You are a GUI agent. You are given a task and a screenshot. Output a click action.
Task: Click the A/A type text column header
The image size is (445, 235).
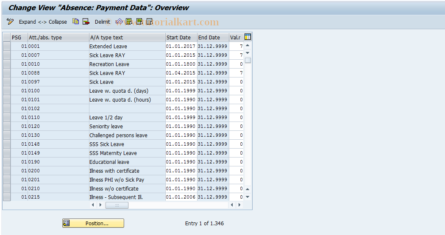[127, 37]
